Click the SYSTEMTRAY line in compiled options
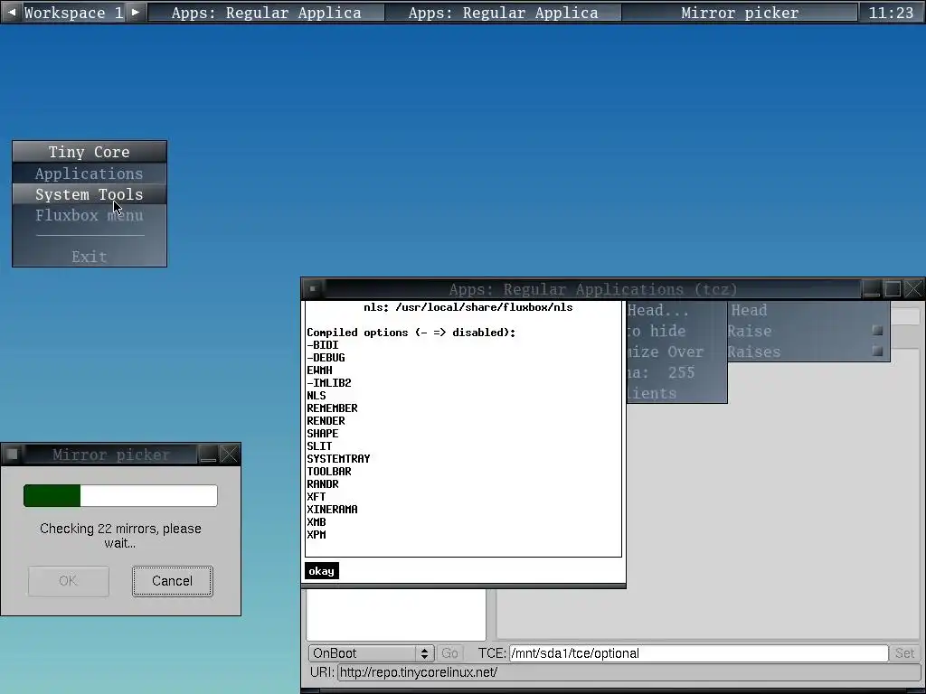This screenshot has height=694, width=926. click(x=338, y=458)
